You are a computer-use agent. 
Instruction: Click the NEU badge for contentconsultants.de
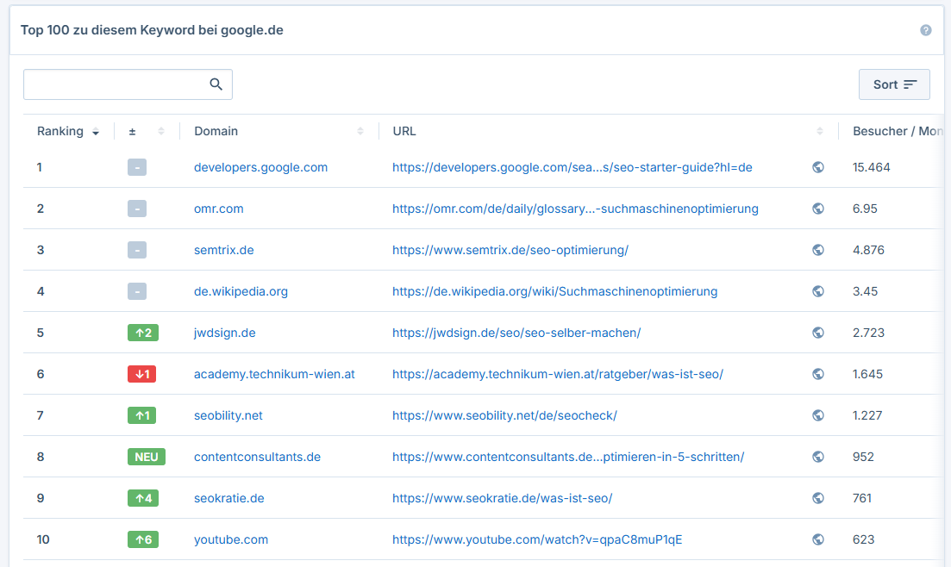(147, 457)
